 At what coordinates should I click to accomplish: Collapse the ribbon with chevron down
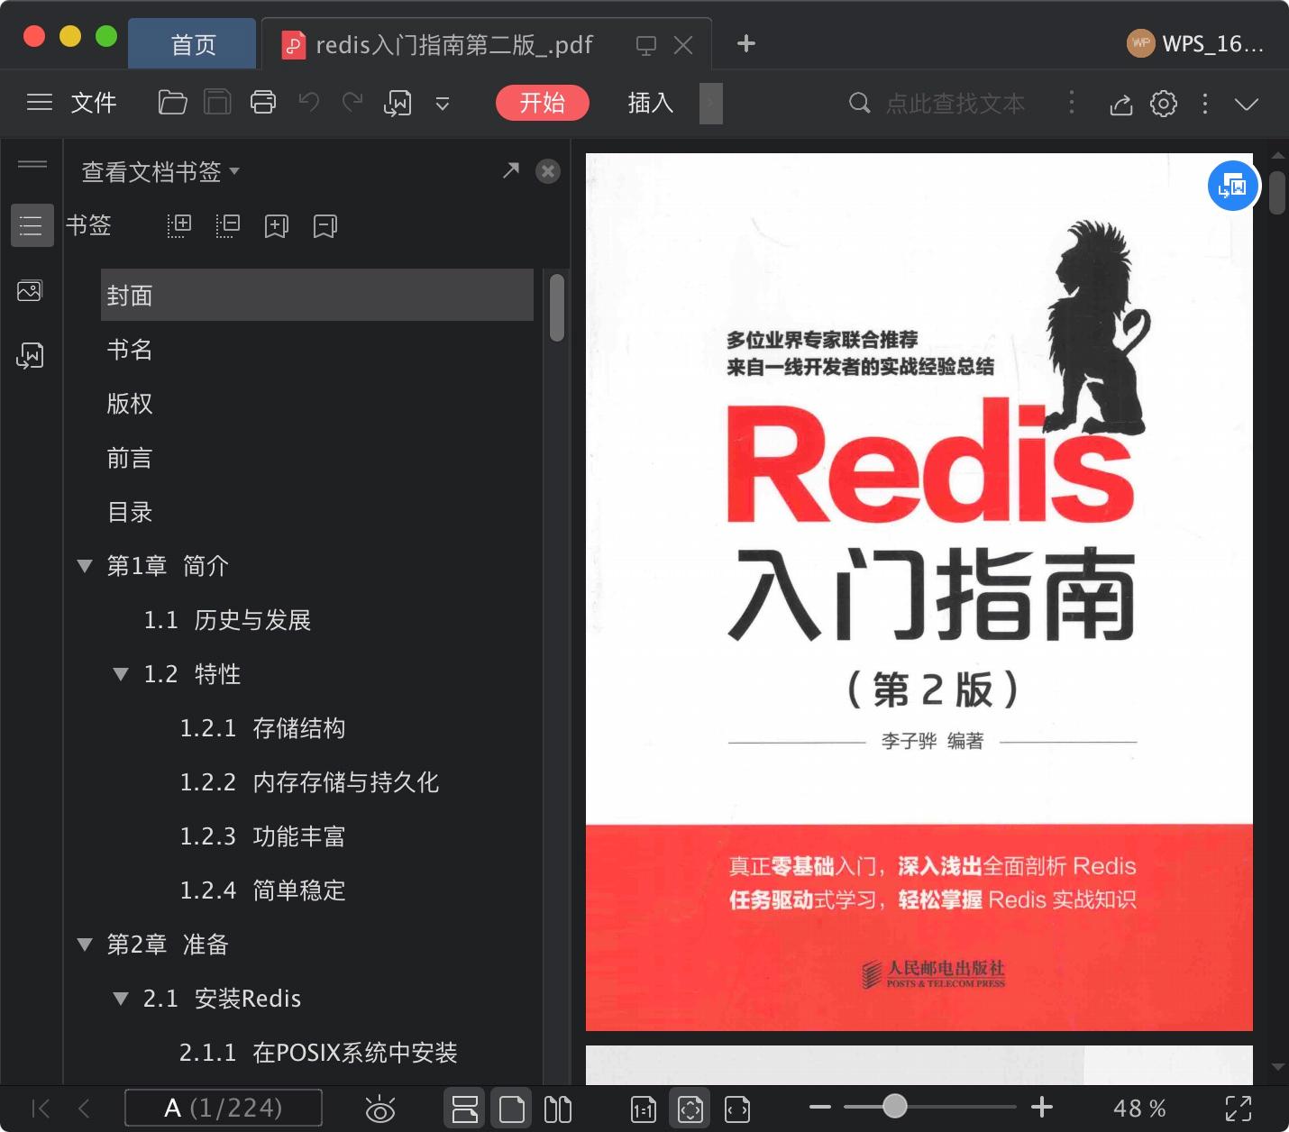[1247, 105]
